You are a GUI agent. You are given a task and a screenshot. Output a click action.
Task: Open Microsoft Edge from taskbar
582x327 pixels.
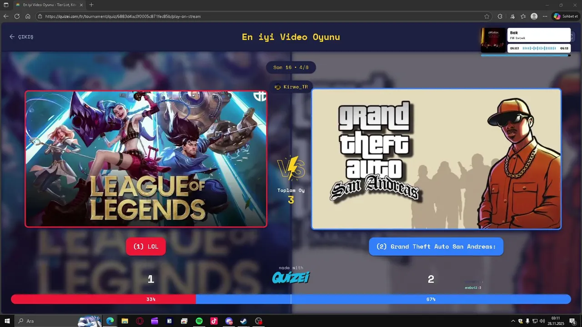[x=110, y=321]
